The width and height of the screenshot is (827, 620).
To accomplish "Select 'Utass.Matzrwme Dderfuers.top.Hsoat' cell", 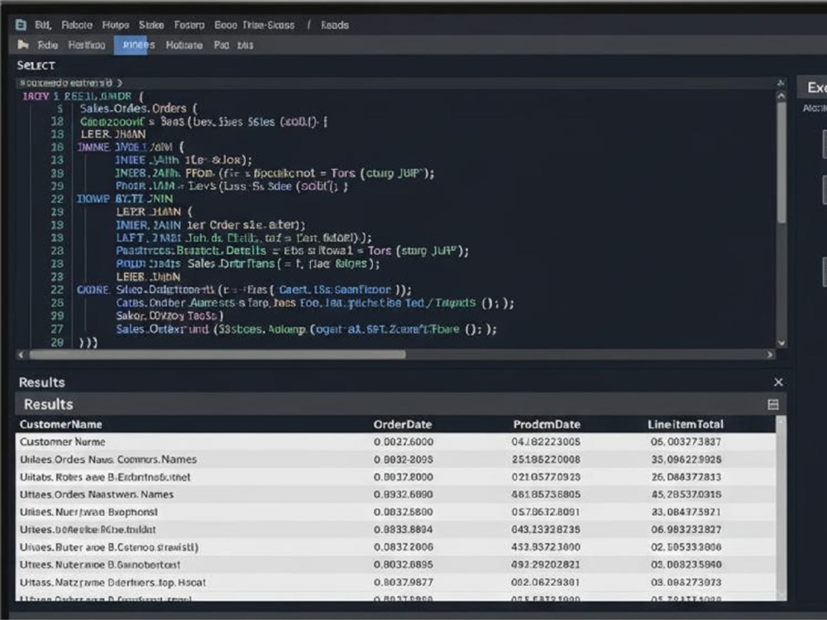I will (112, 582).
